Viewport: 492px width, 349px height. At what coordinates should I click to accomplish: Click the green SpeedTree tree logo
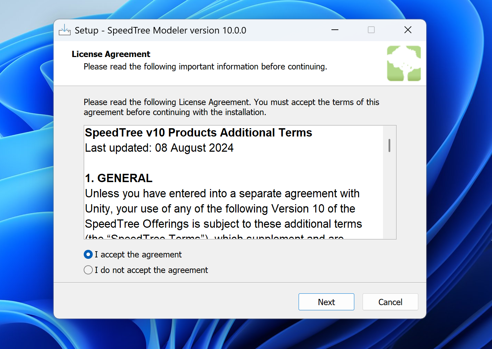(x=404, y=64)
